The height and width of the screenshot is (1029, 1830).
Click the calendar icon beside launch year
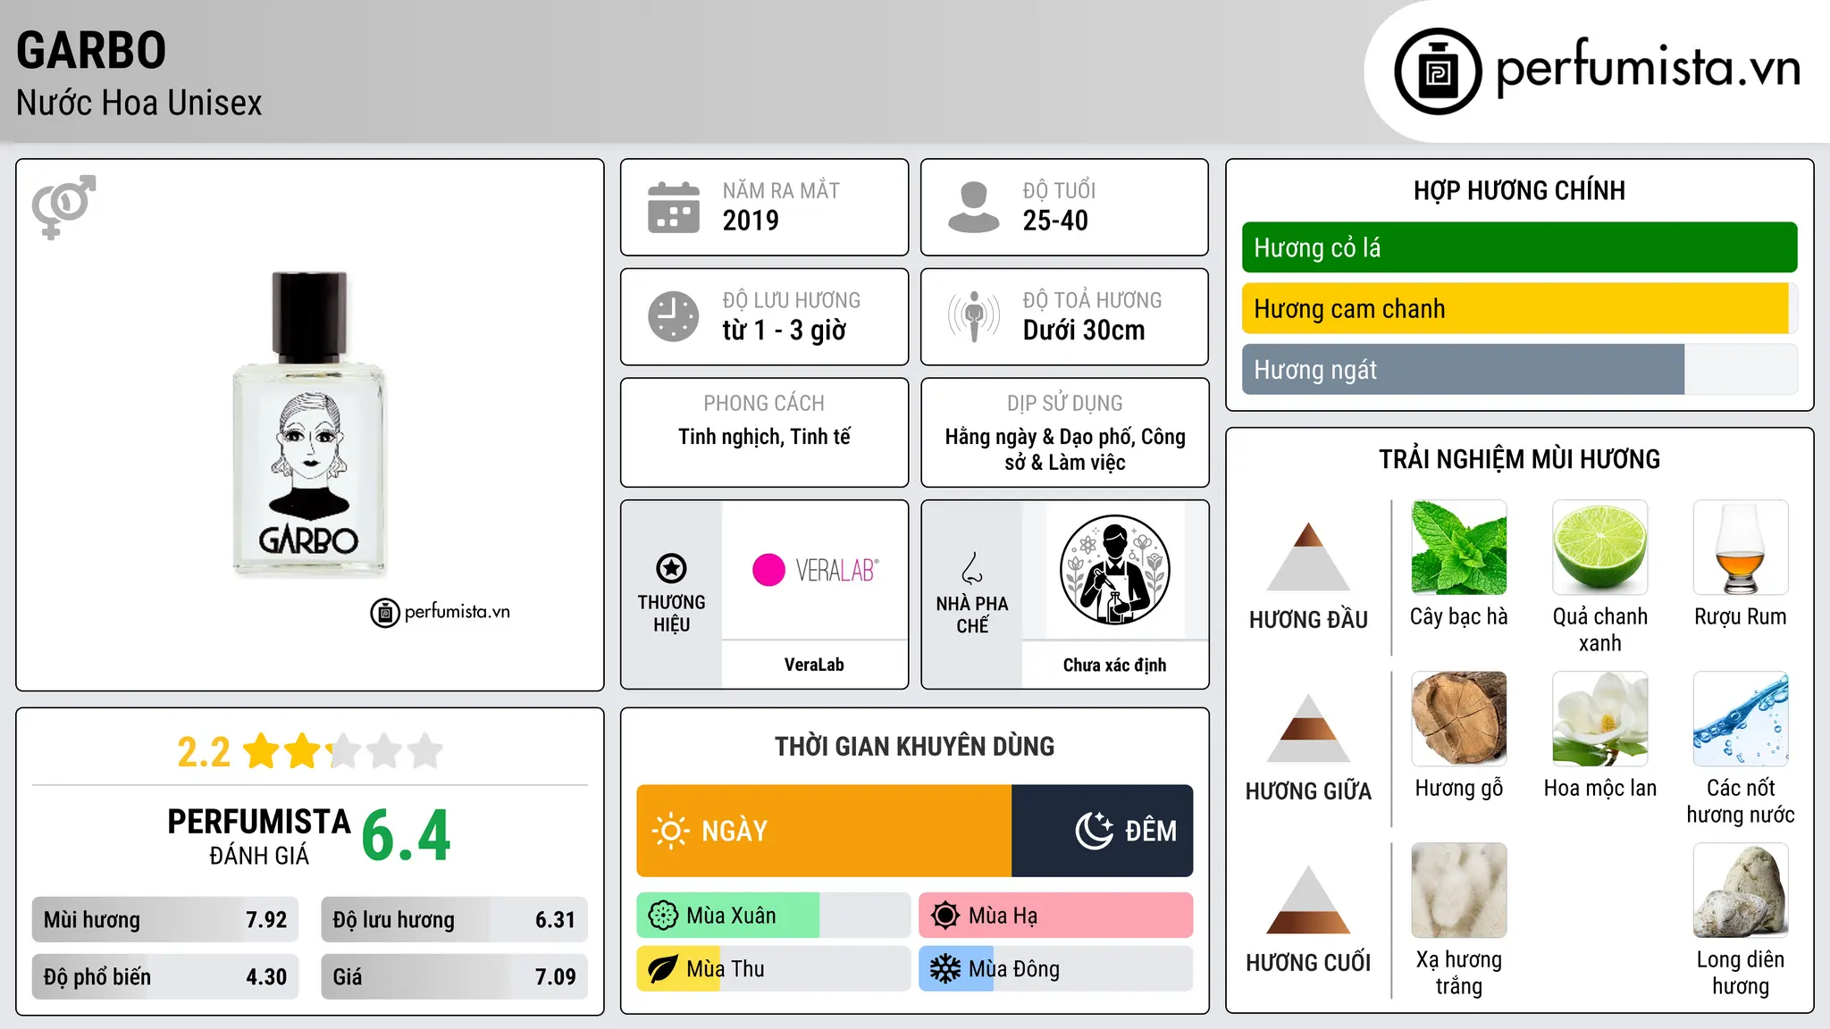click(674, 207)
